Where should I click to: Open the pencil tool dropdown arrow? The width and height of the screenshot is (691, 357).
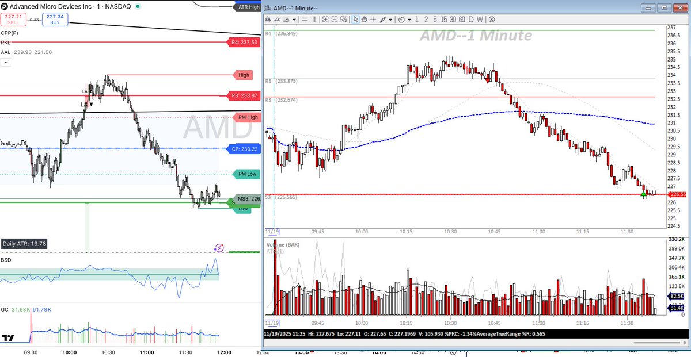click(x=390, y=20)
